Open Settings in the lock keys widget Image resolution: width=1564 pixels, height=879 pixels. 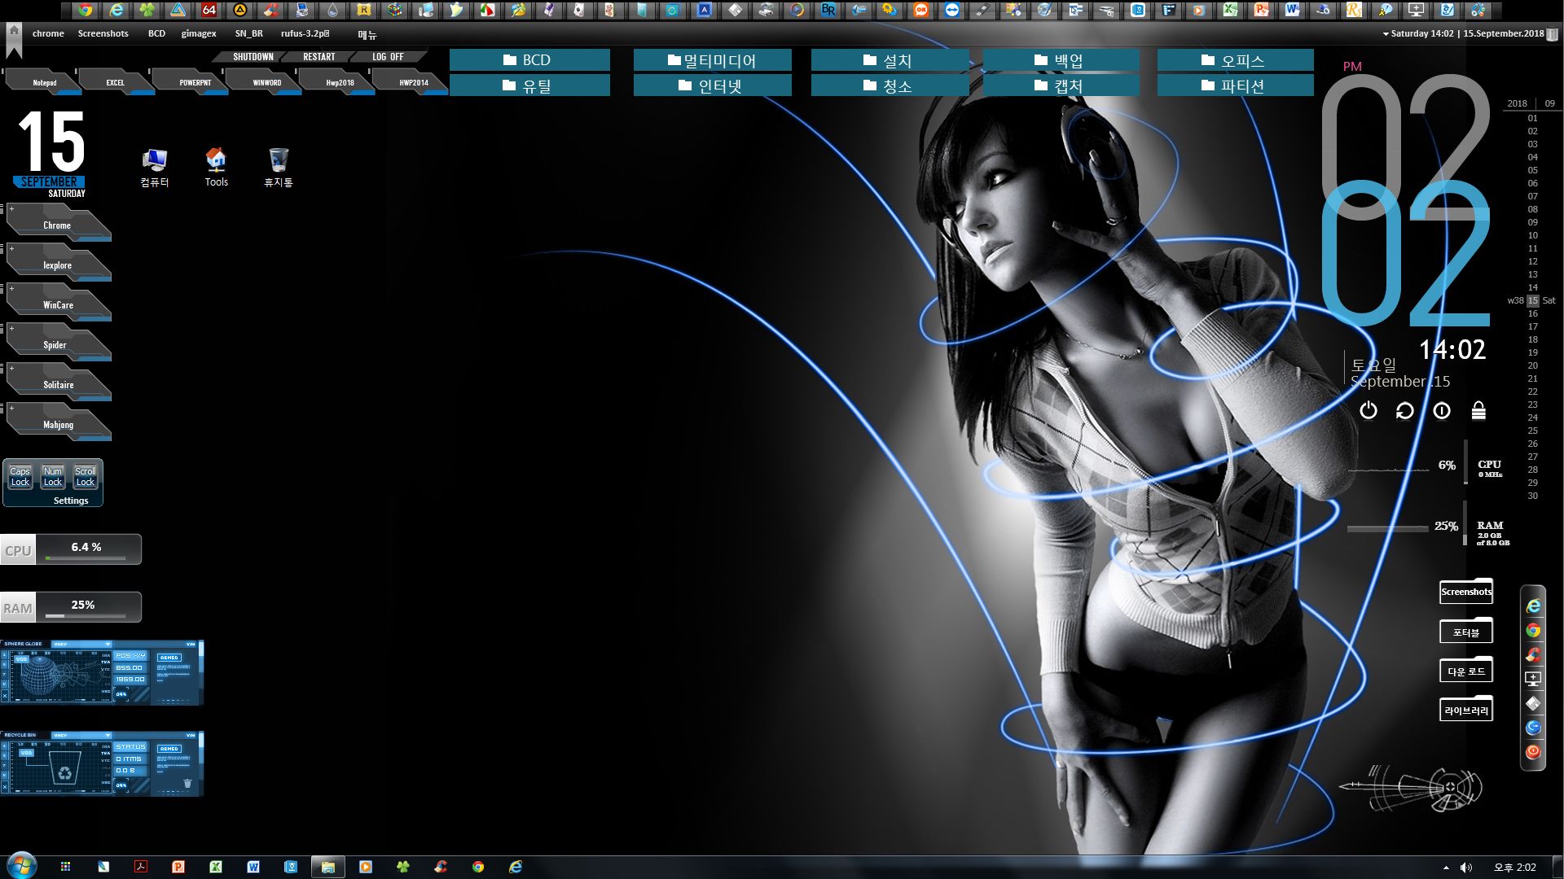(71, 501)
